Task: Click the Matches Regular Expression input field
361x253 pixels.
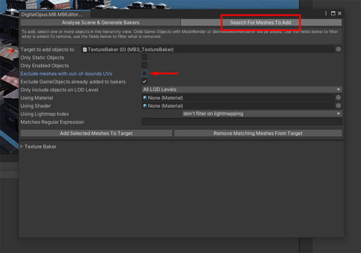Action: [242, 122]
